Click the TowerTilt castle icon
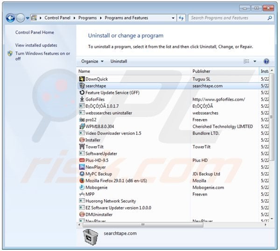280x251 pixels. click(x=82, y=147)
